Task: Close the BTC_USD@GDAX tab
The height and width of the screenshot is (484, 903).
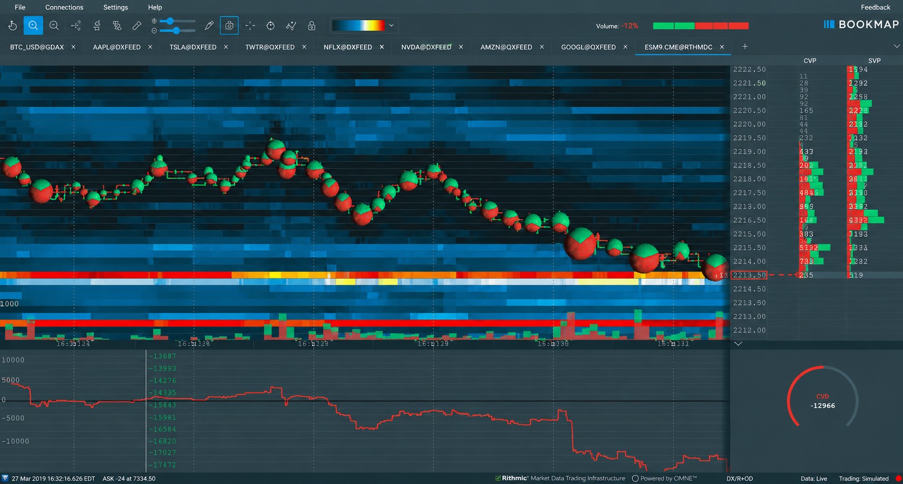Action: (73, 47)
